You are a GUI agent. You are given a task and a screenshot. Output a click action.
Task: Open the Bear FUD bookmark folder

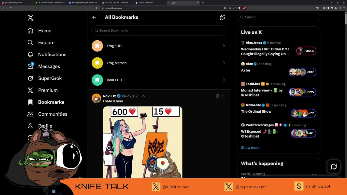pos(159,80)
